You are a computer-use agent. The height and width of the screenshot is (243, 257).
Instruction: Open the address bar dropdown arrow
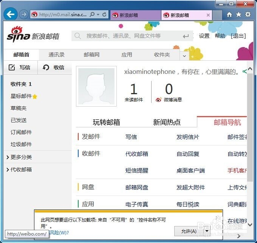pyautogui.click(x=98, y=15)
